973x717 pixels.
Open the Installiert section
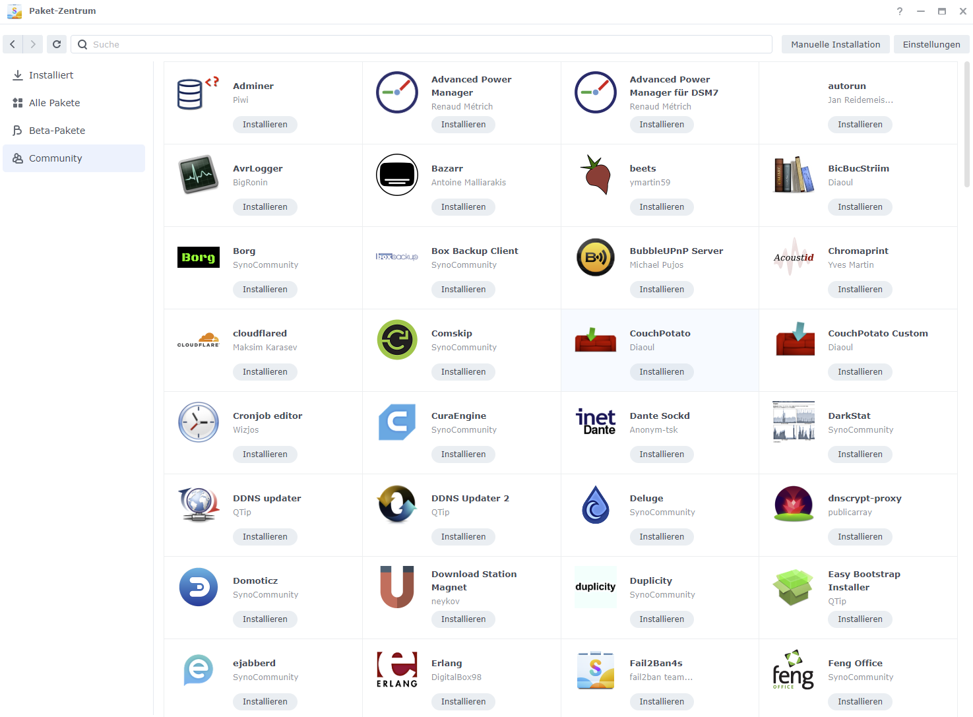tap(74, 75)
